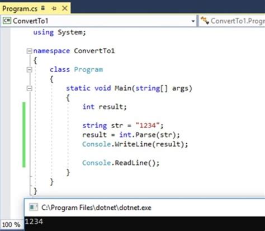Viewport: 265px width, 231px height.
Task: Click the lock icon on Program.cs tab
Action: (43, 8)
